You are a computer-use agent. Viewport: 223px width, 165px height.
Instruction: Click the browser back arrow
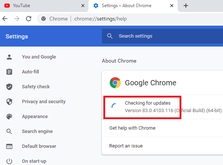5,19
